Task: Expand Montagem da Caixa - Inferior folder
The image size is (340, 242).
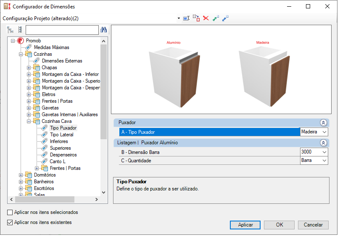Action: coord(29,74)
